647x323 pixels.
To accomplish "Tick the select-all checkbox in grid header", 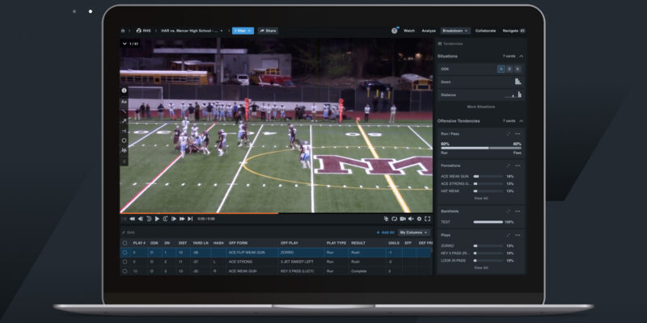I will pyautogui.click(x=125, y=242).
